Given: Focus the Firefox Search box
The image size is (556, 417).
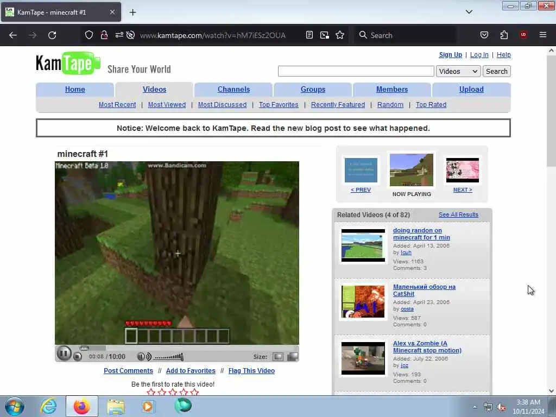Looking at the screenshot, I should coord(405,35).
